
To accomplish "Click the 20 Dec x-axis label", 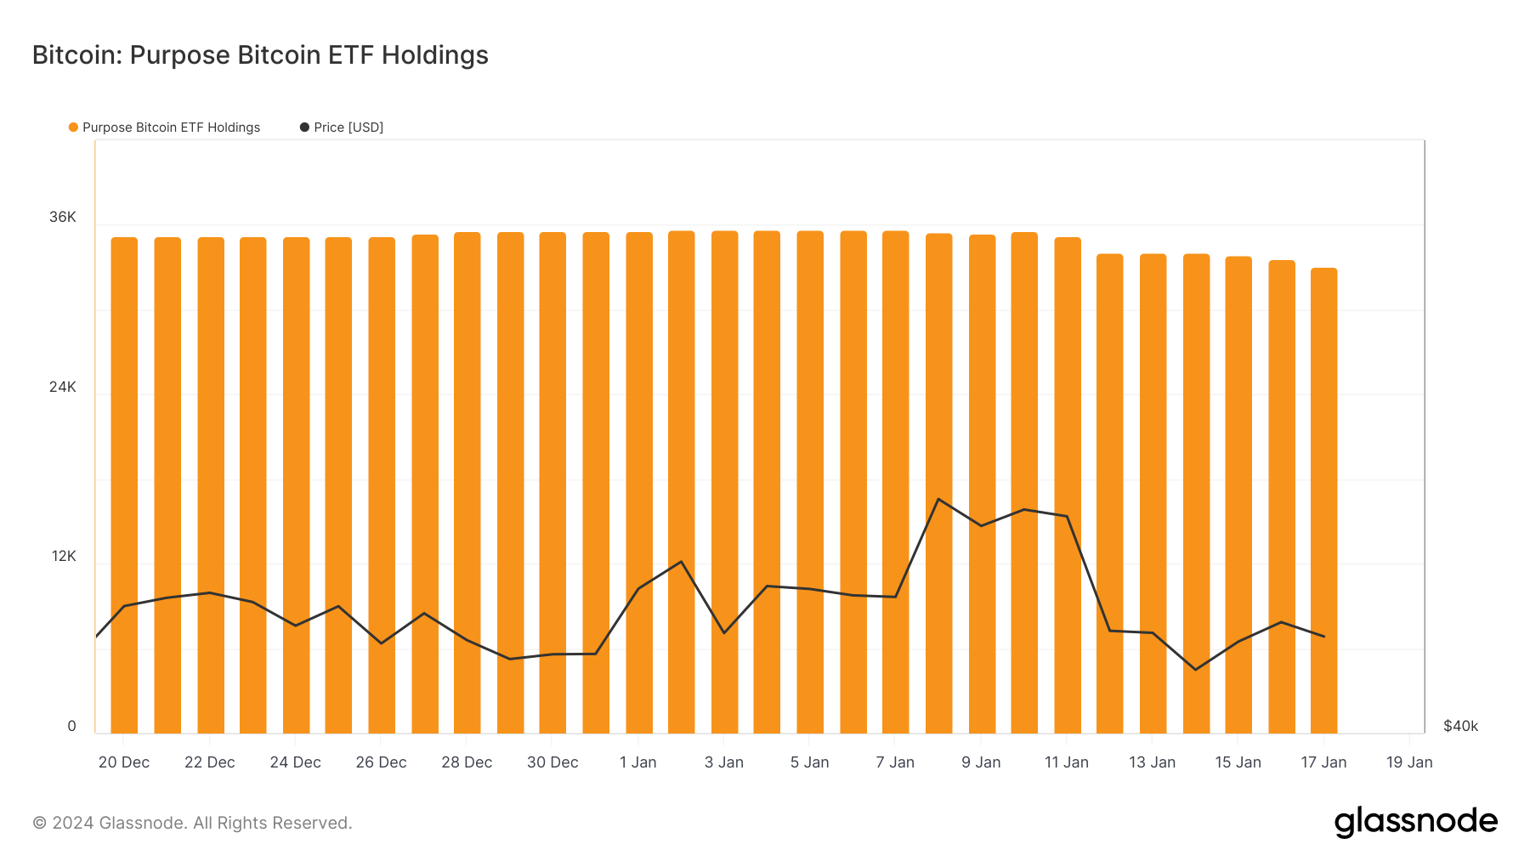I will 124,762.
